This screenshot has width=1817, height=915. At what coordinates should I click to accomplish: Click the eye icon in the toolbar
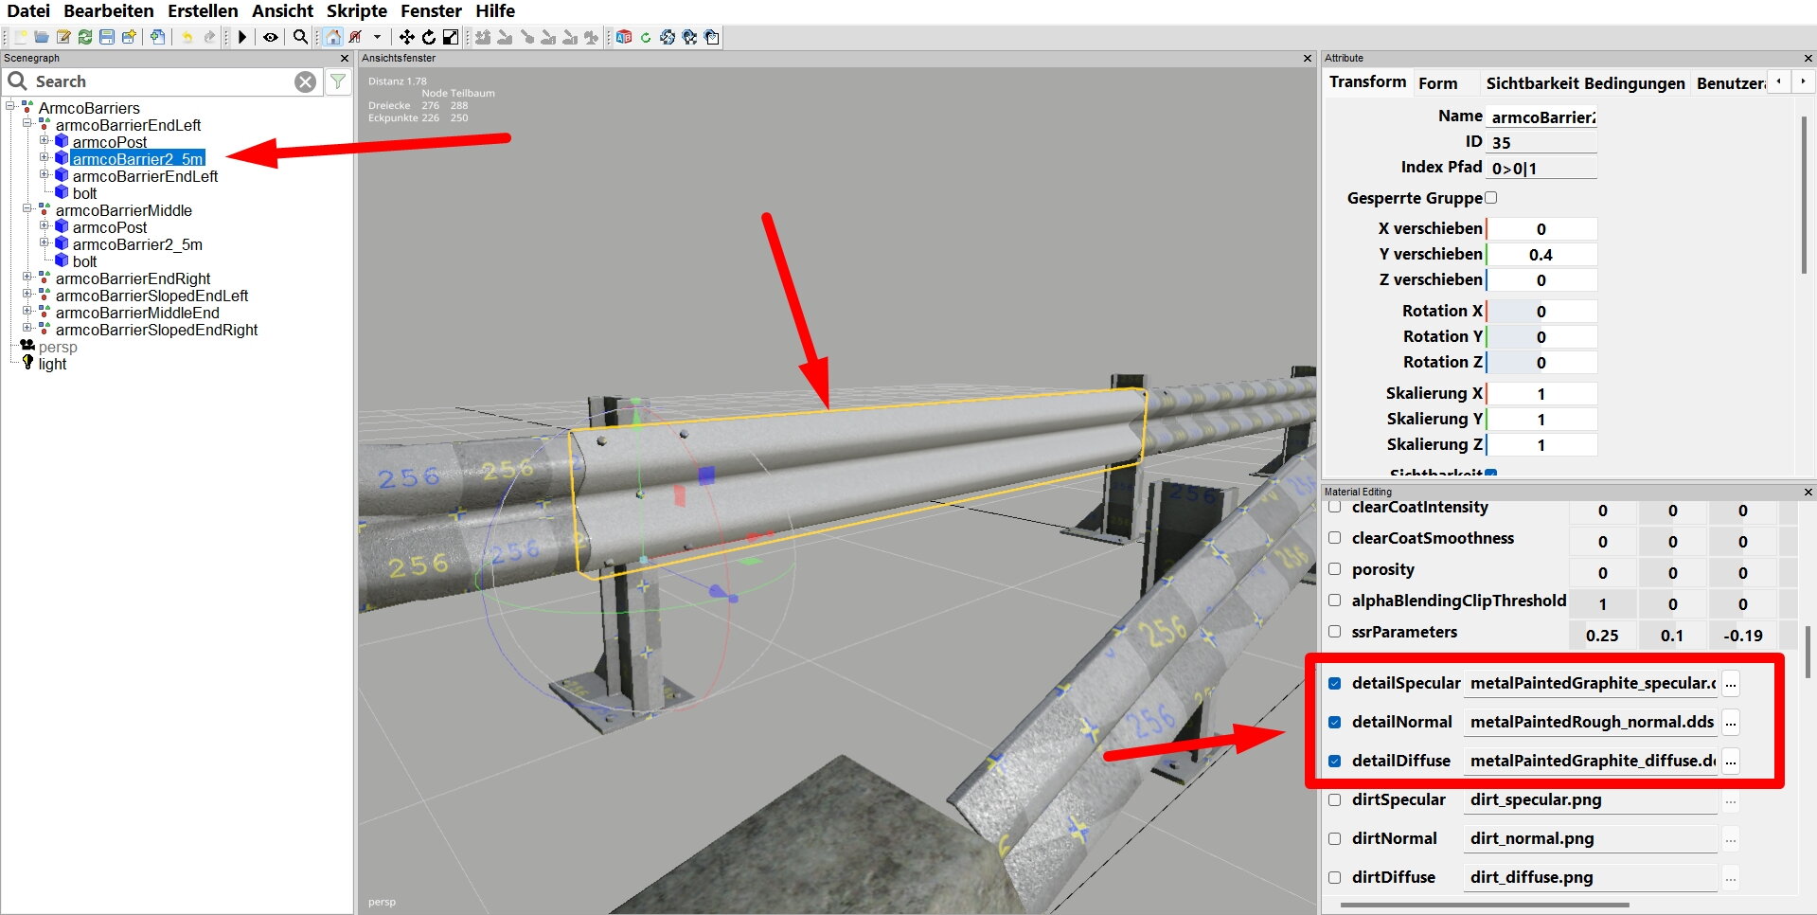click(x=271, y=37)
